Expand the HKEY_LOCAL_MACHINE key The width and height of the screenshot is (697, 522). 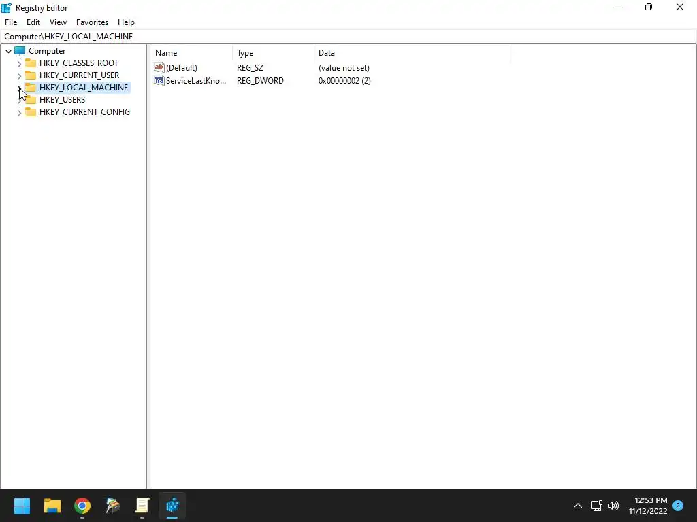19,88
